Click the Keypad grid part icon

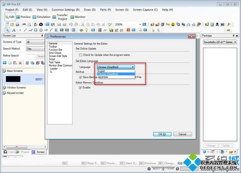[x=100, y=30]
